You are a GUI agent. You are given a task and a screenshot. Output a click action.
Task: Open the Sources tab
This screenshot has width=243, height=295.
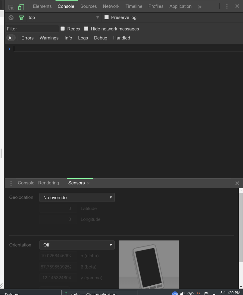(89, 6)
